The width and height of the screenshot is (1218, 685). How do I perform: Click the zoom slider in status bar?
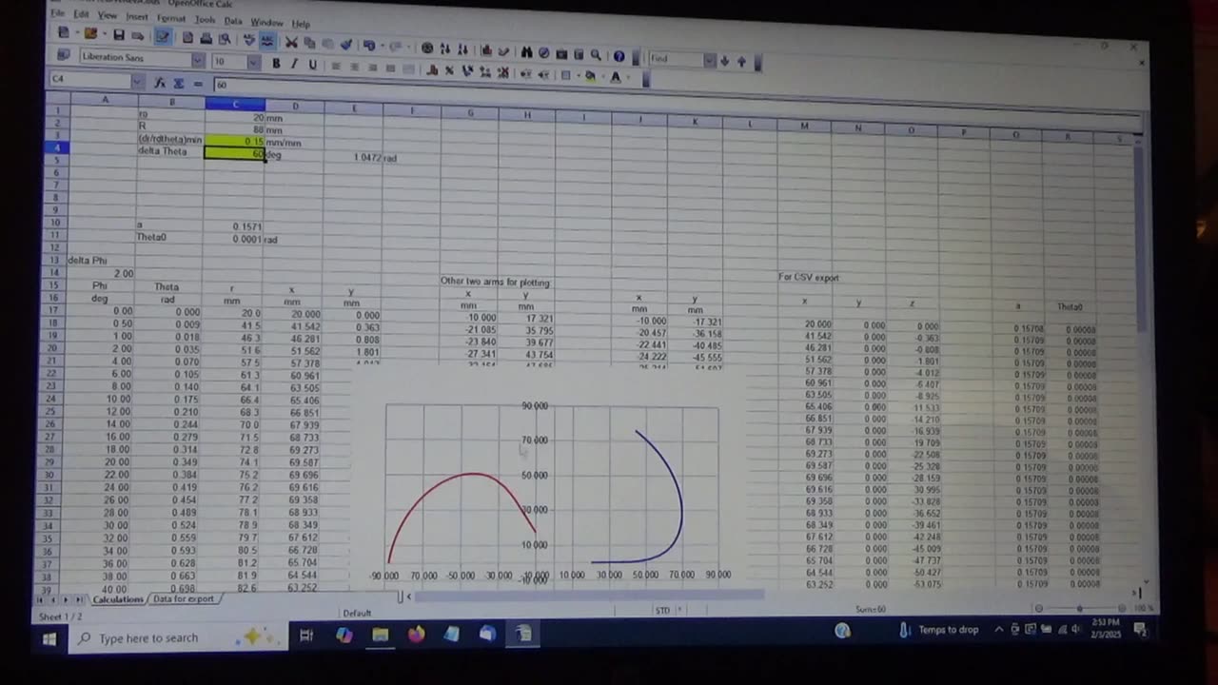(1080, 608)
